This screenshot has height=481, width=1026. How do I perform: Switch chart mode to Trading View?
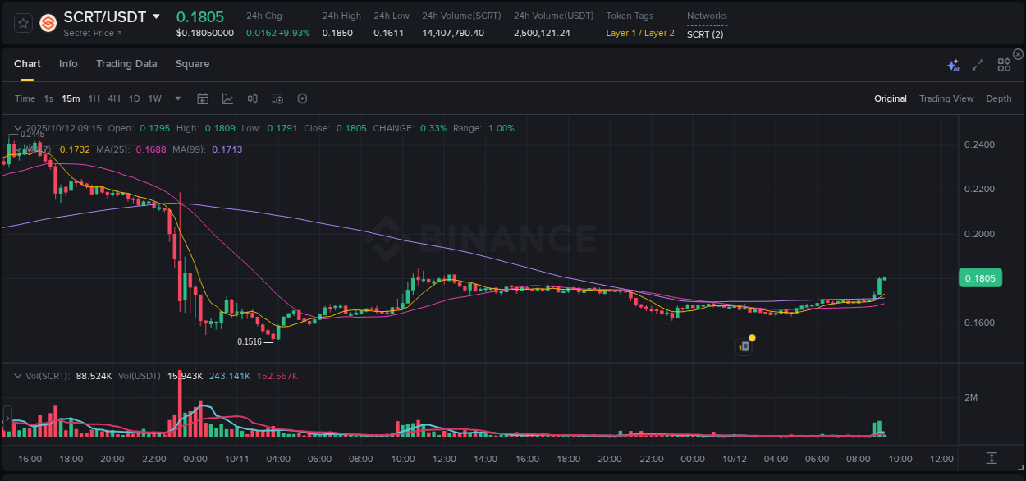(x=946, y=98)
